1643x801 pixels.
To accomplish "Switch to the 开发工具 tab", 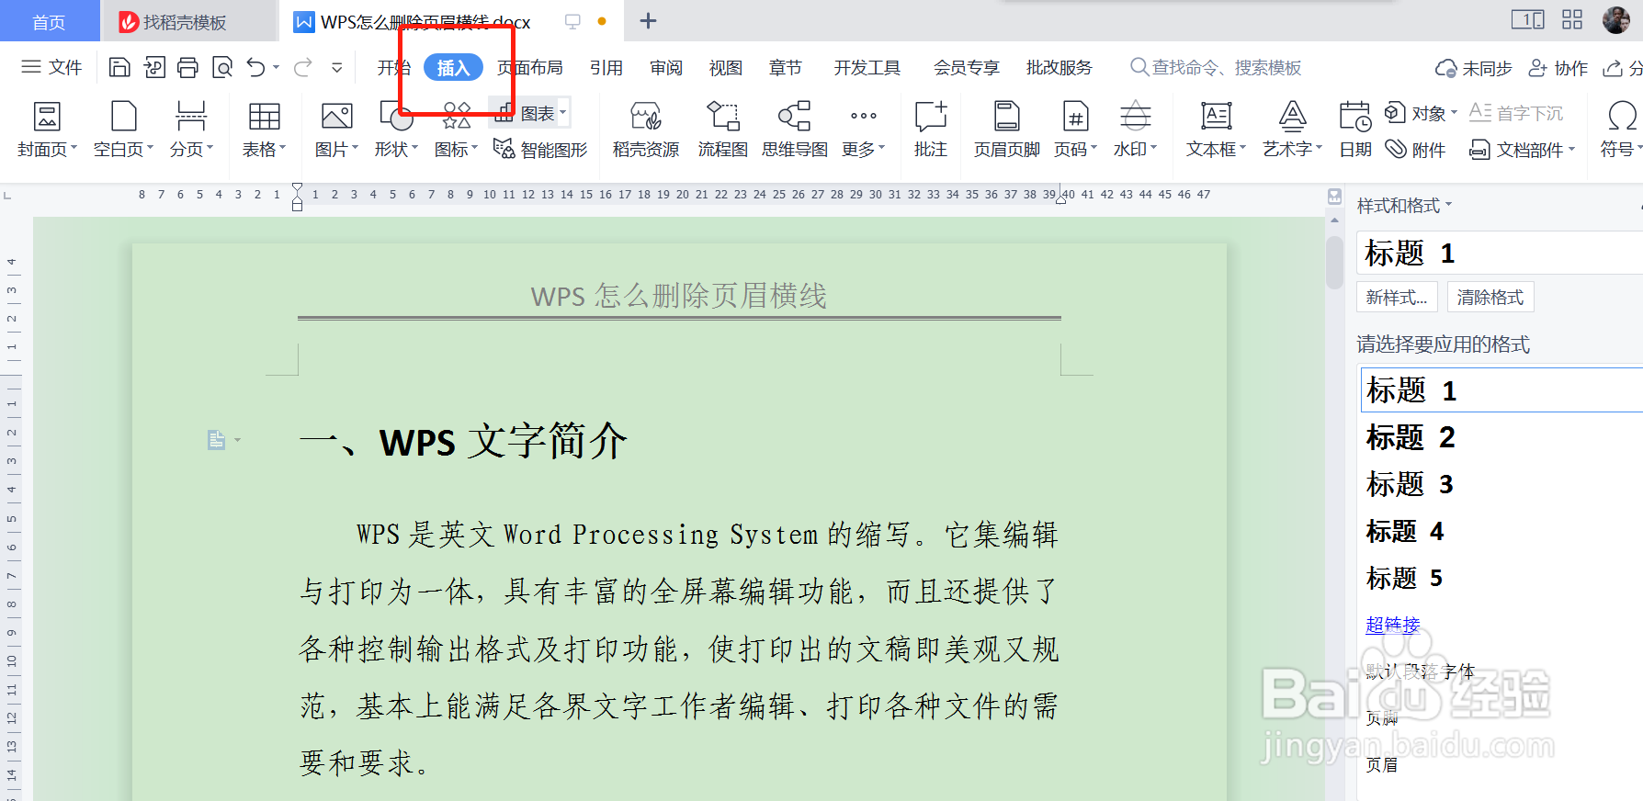I will point(867,67).
